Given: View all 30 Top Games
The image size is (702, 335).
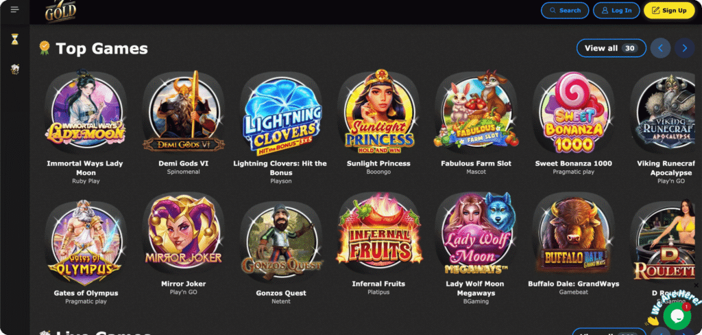Looking at the screenshot, I should tap(611, 48).
